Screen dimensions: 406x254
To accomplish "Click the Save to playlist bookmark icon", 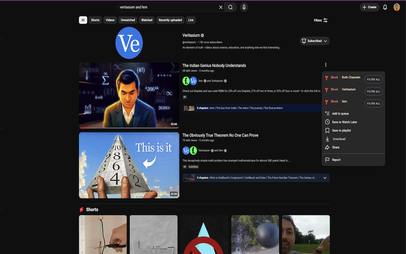I will [327, 130].
